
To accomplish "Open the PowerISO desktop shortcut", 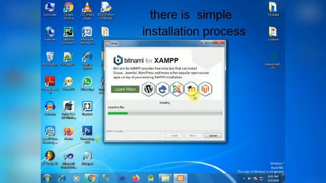I will [68, 83].
